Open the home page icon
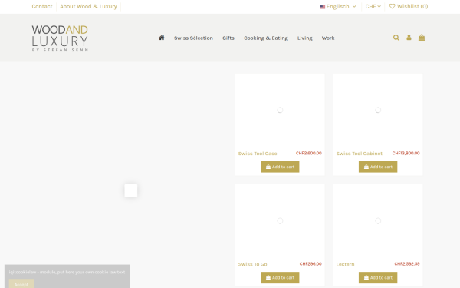Image resolution: width=460 pixels, height=288 pixels. click(x=161, y=38)
